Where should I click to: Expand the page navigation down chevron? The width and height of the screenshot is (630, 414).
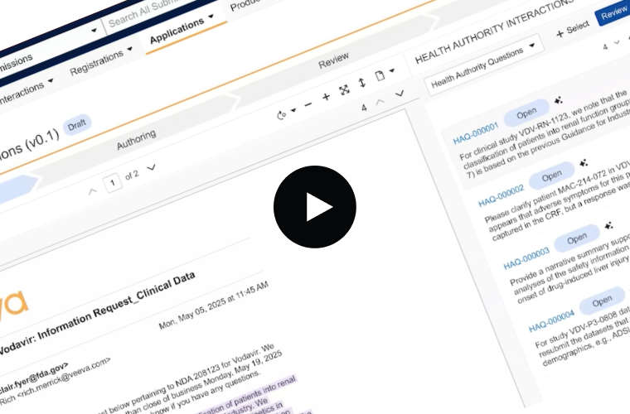(151, 166)
